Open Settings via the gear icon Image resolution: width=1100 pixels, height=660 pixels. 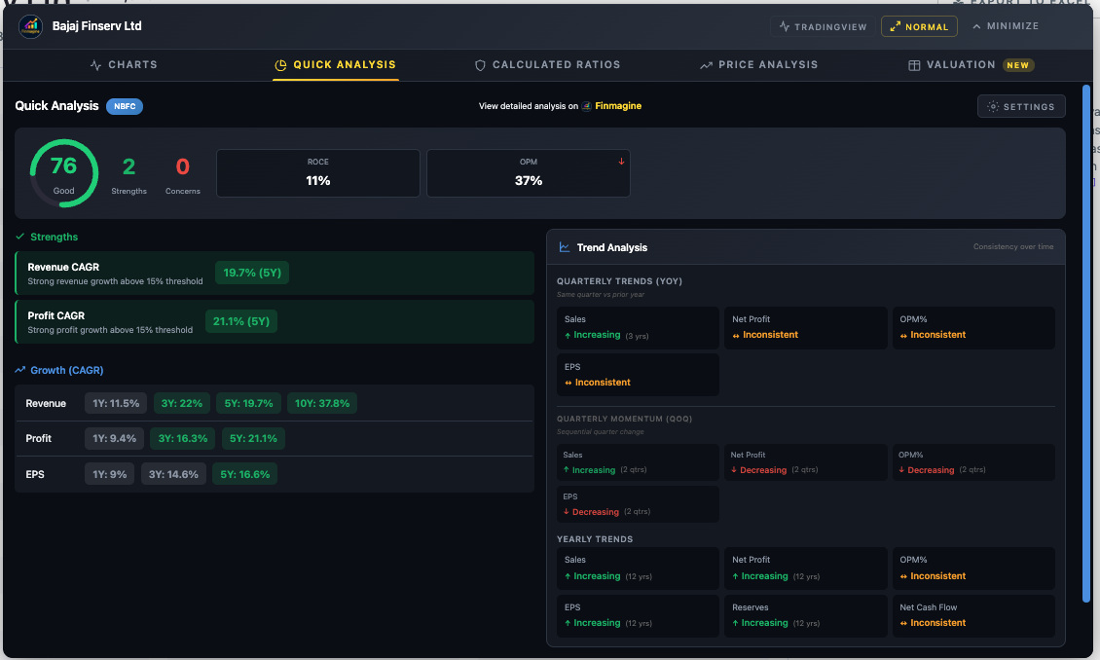pos(992,105)
